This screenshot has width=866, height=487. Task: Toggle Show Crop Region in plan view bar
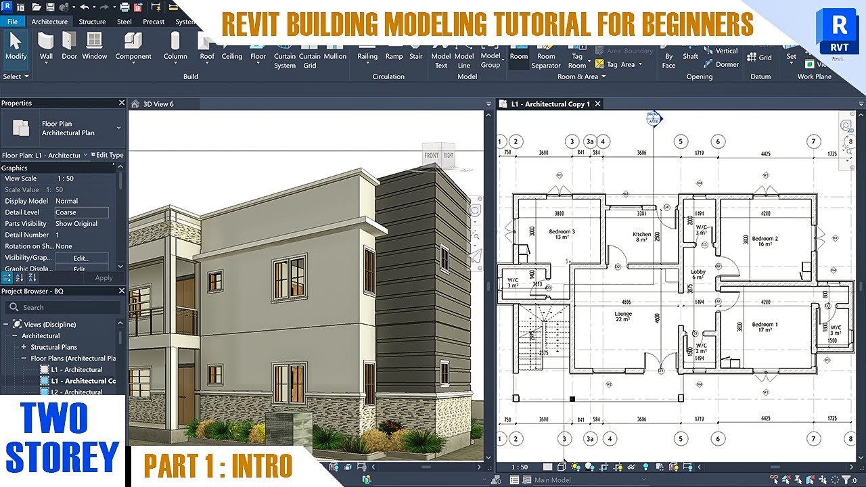click(618, 467)
